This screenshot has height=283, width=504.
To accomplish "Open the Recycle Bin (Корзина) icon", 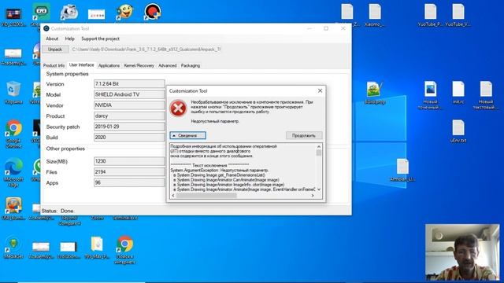I will pyautogui.click(x=13, y=89).
